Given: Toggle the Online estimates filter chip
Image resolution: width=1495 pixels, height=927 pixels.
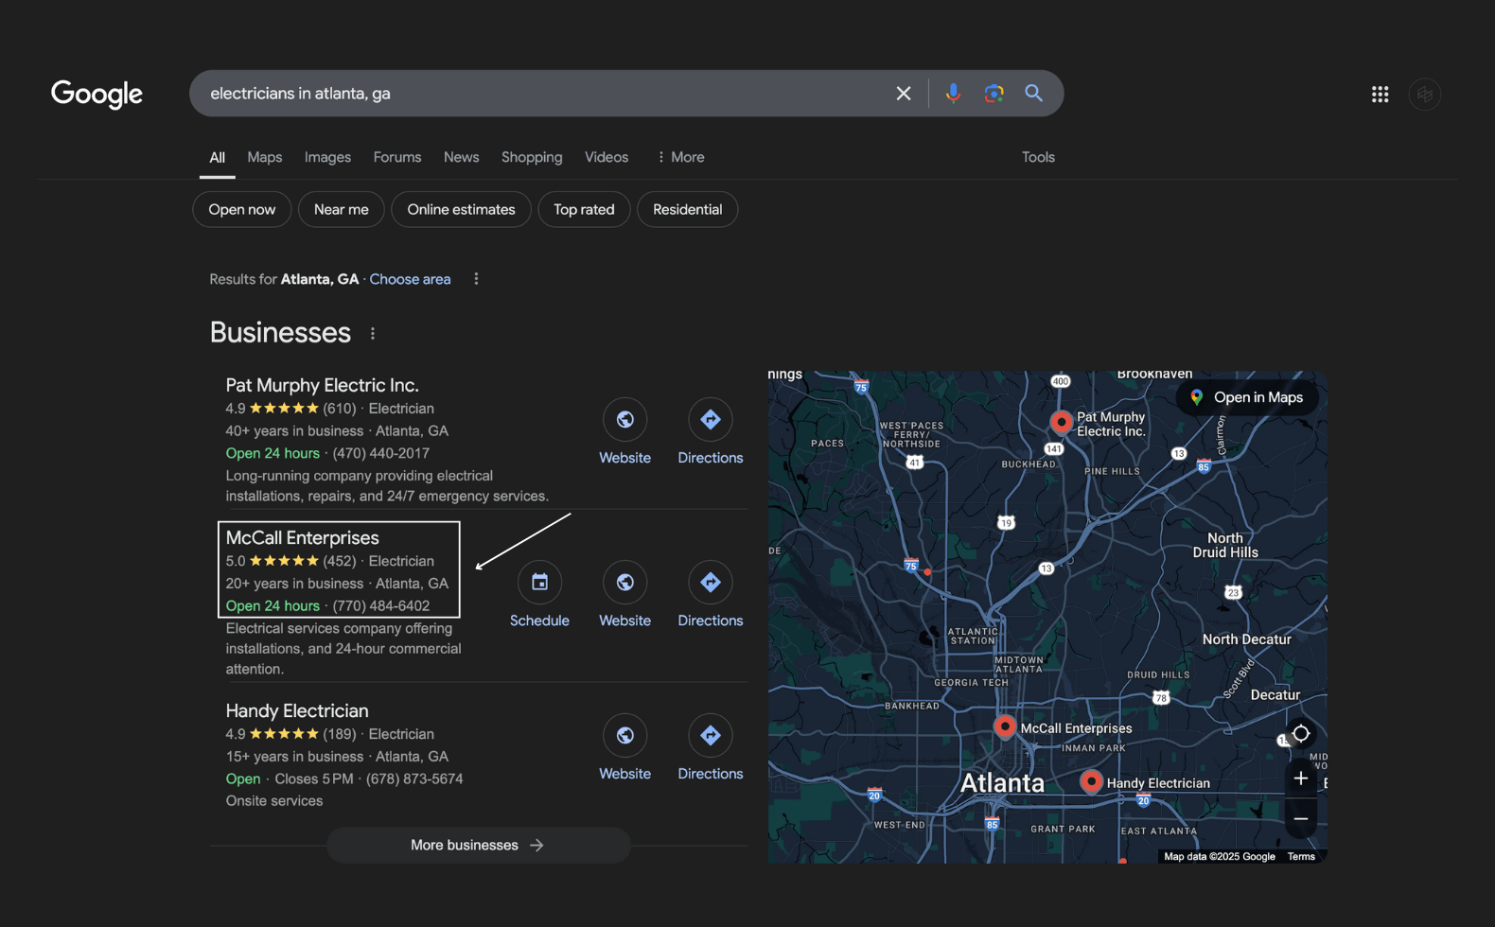Looking at the screenshot, I should (461, 210).
